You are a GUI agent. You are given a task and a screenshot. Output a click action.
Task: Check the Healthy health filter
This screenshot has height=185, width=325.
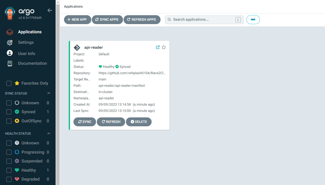click(x=9, y=170)
